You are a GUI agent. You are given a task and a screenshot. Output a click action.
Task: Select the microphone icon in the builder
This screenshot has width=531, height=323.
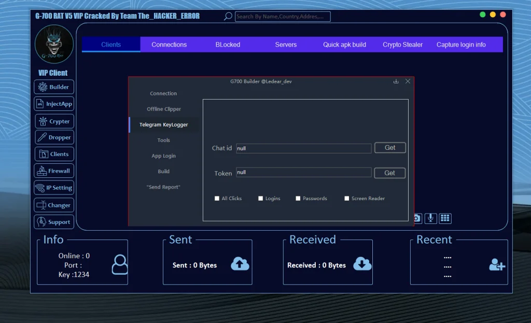click(x=430, y=218)
